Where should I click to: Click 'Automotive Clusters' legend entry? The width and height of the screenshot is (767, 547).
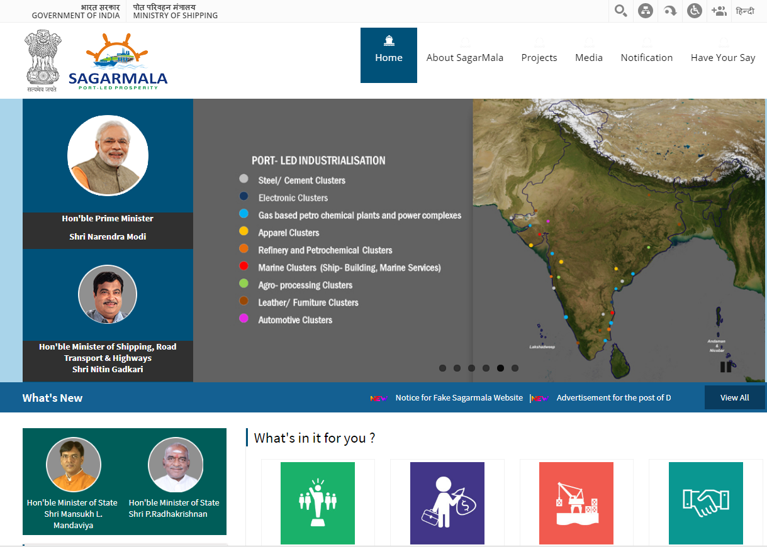295,320
